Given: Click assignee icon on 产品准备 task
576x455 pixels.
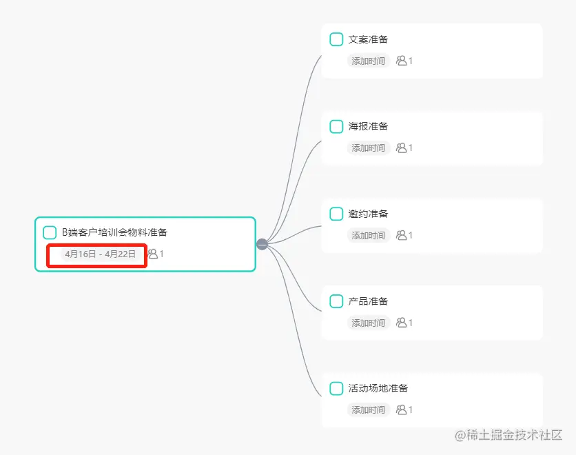Looking at the screenshot, I should tap(402, 323).
